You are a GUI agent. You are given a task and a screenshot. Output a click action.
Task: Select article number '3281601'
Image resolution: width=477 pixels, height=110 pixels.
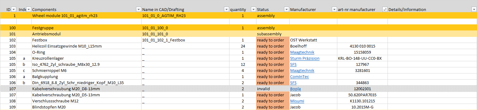362,70
